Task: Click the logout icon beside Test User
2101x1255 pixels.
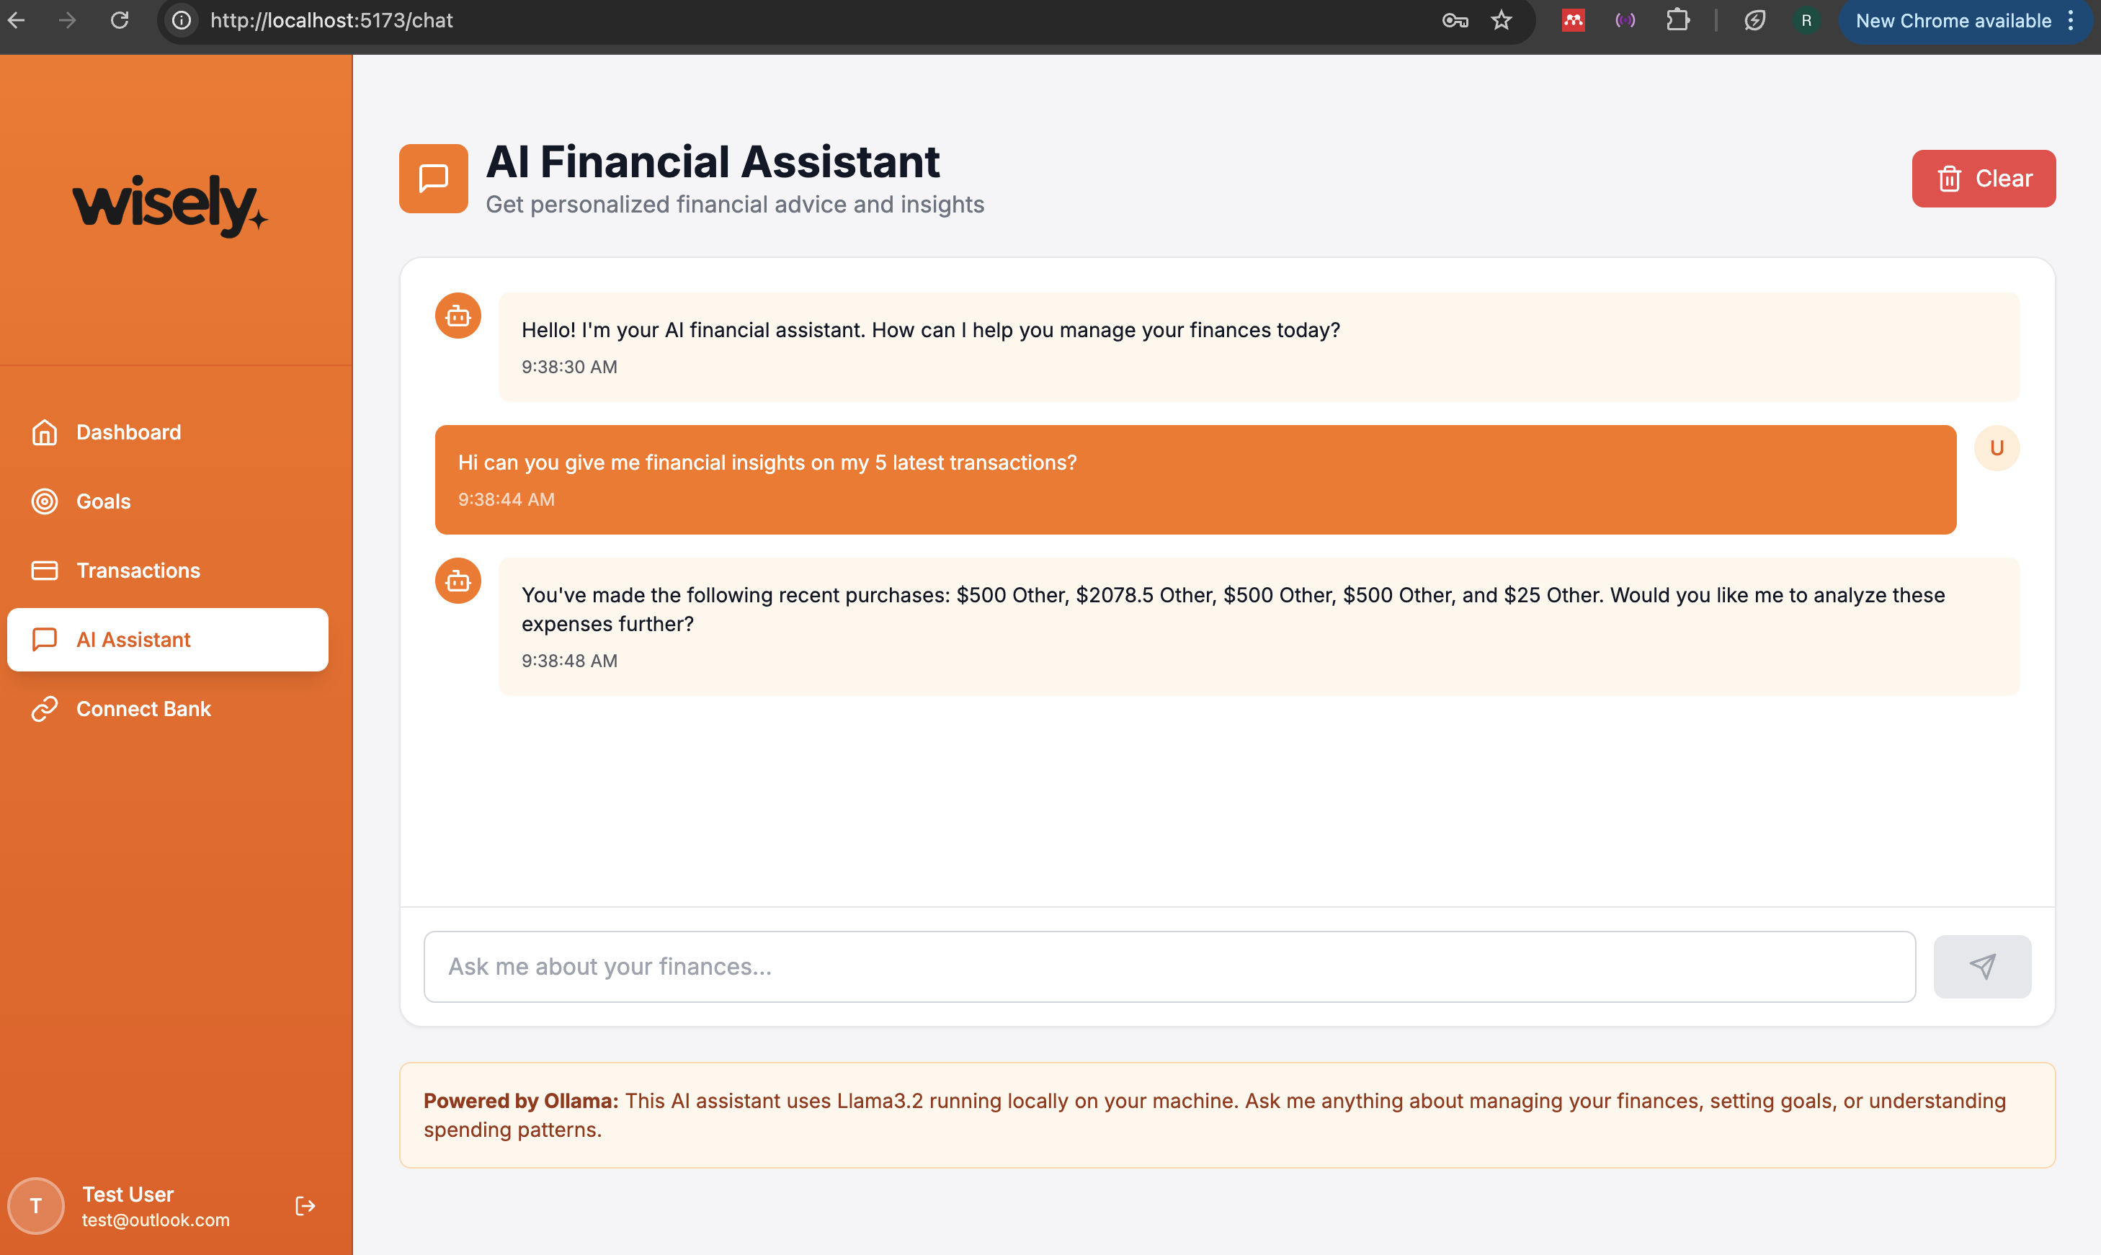Action: click(x=305, y=1205)
